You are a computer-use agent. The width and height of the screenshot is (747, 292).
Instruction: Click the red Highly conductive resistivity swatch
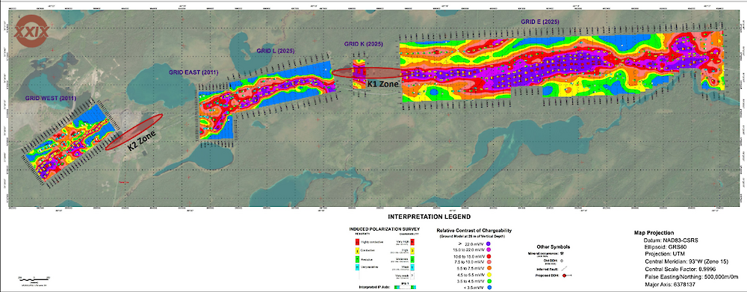coord(357,242)
